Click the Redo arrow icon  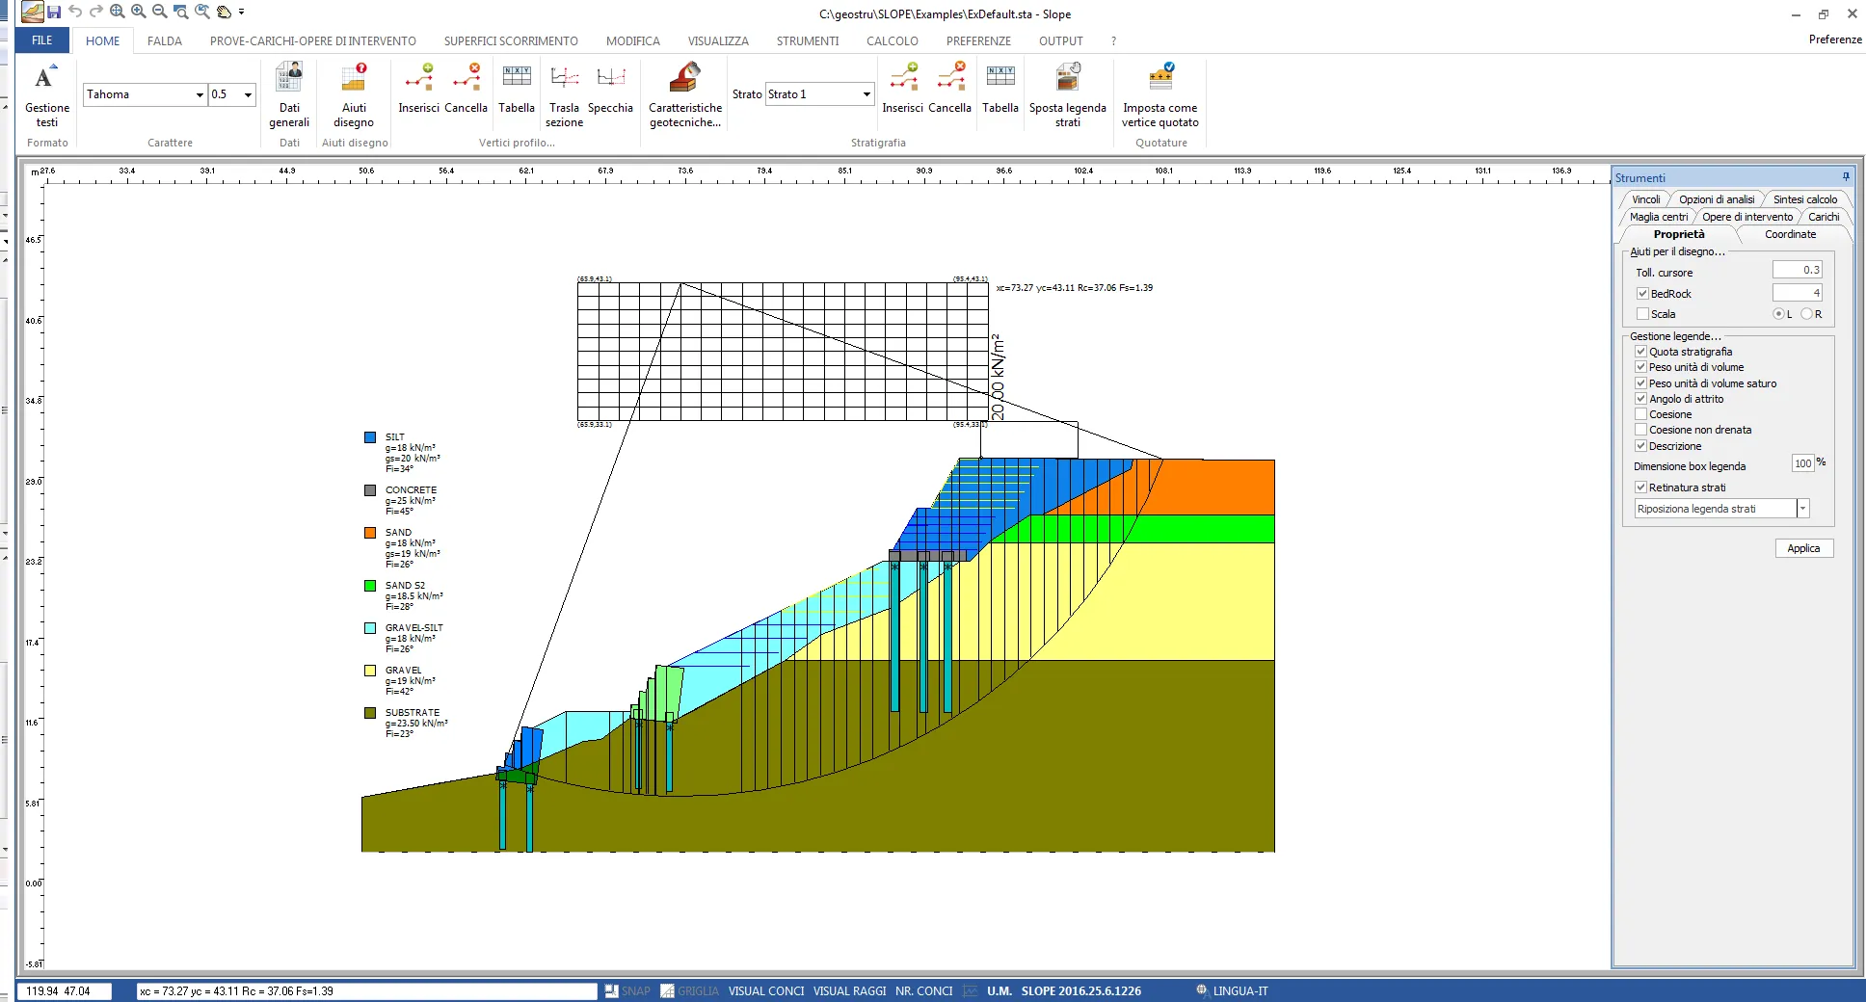tap(95, 12)
